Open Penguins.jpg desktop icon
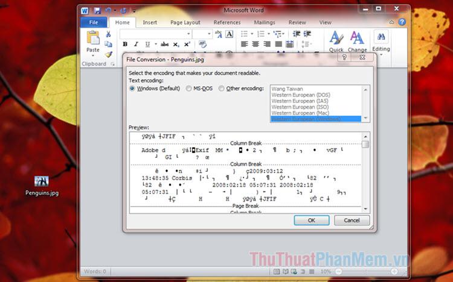This screenshot has height=282, width=453. (x=42, y=182)
